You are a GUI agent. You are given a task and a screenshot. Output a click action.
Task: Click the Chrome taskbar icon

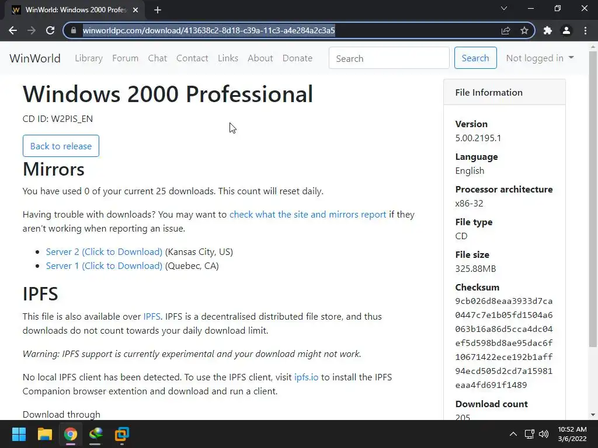(x=70, y=434)
